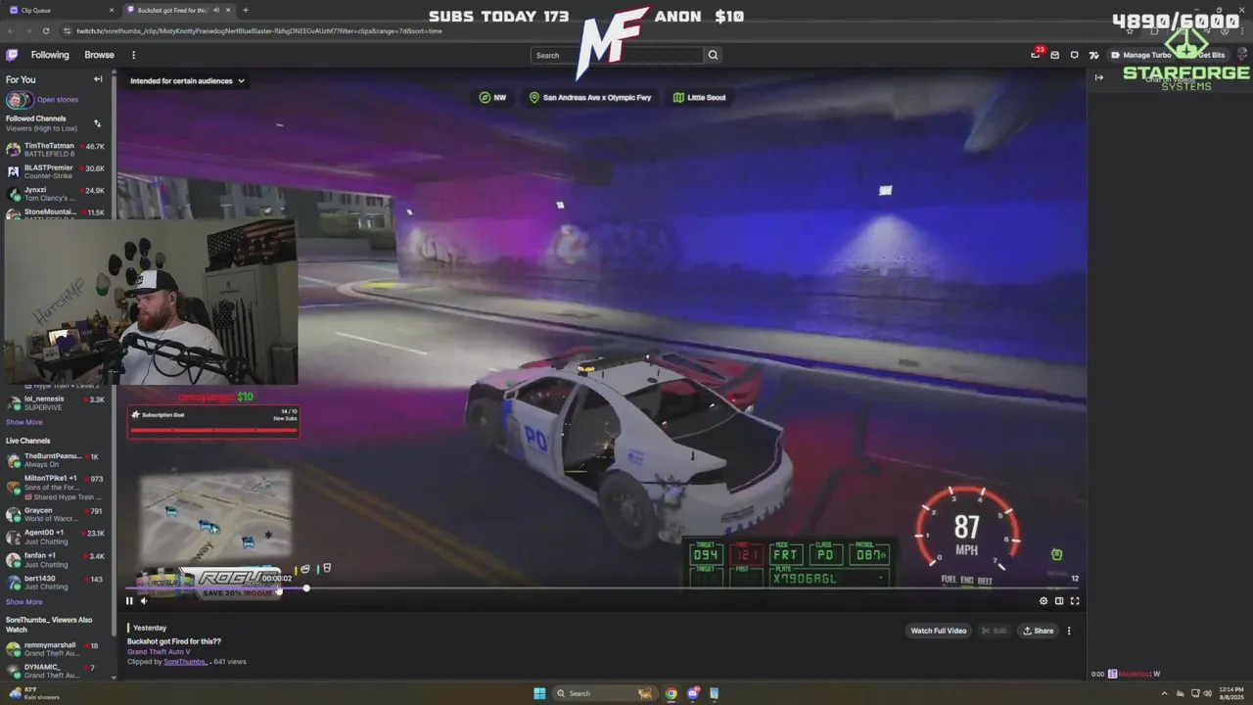Click the clip title 'Buckshot got Fired for this??'

174,641
